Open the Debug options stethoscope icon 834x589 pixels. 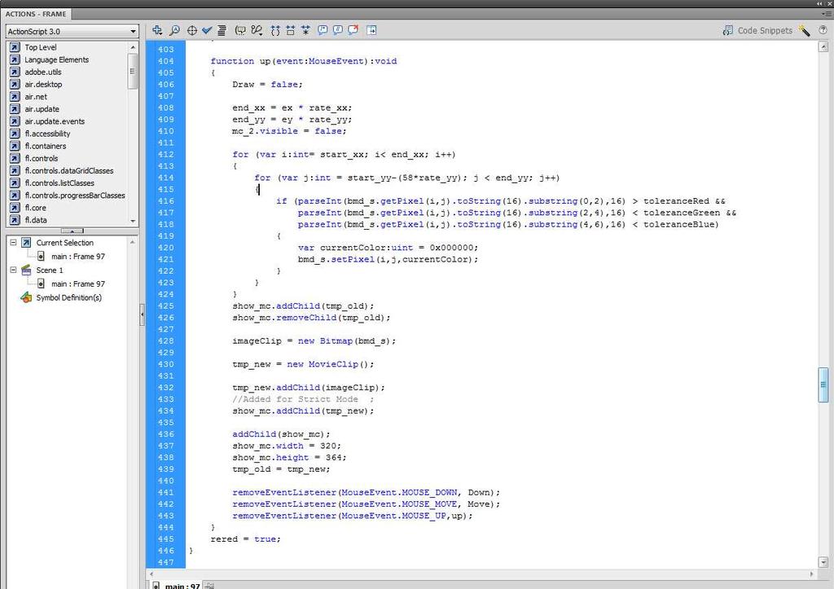(x=257, y=30)
